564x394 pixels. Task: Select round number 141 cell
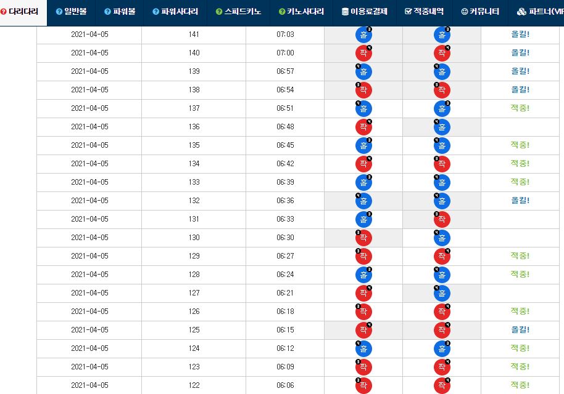194,34
